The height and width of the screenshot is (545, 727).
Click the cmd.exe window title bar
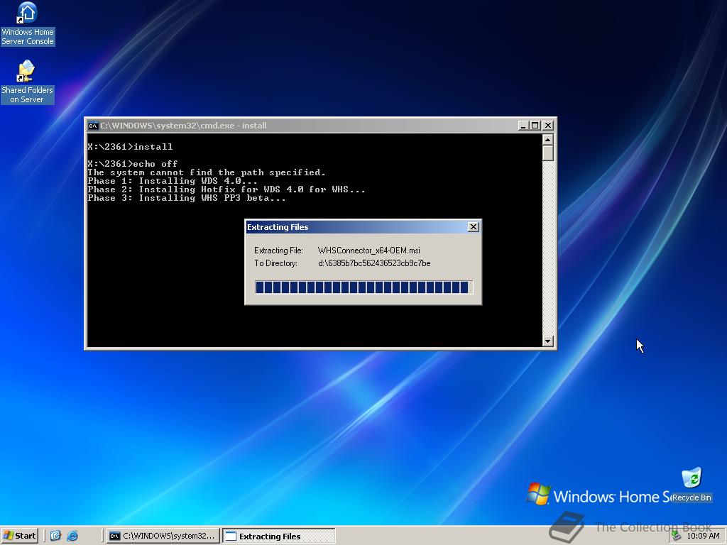320,126
